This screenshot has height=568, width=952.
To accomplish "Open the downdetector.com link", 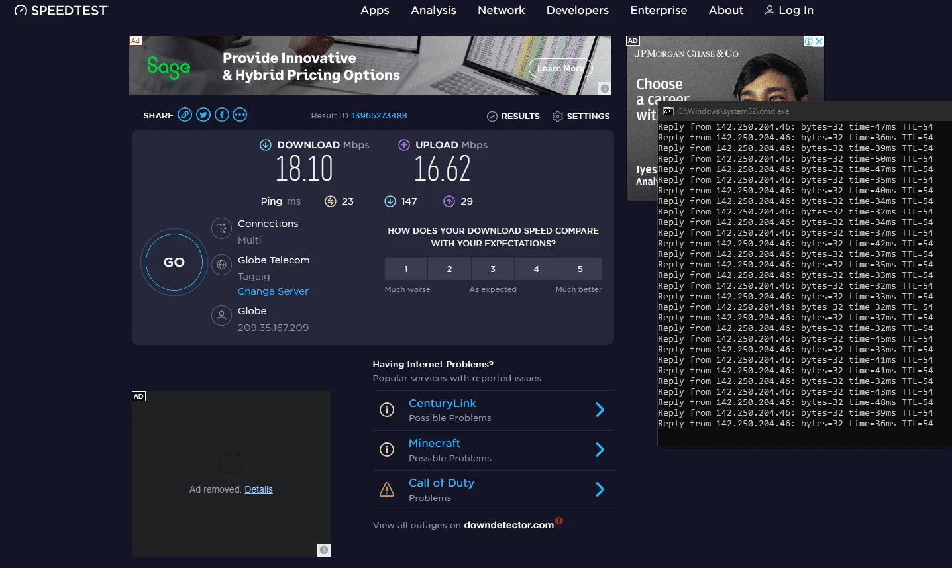I will (x=509, y=525).
